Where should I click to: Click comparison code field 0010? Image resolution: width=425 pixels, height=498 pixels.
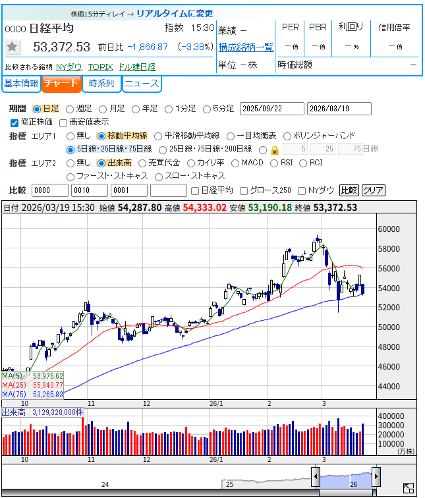pos(90,190)
